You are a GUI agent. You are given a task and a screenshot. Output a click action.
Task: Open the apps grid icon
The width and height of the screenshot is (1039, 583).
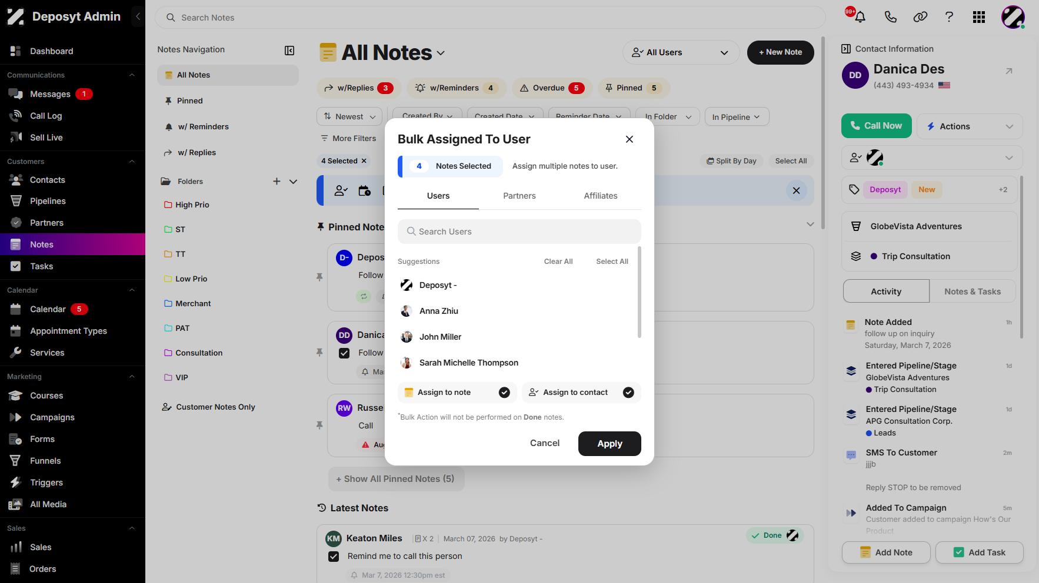pyautogui.click(x=979, y=17)
